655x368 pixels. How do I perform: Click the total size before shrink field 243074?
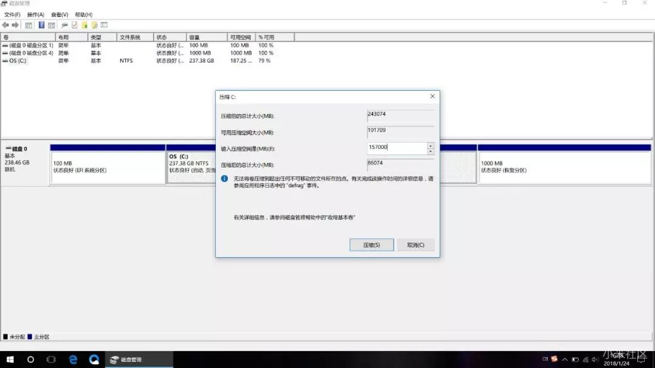click(x=401, y=114)
